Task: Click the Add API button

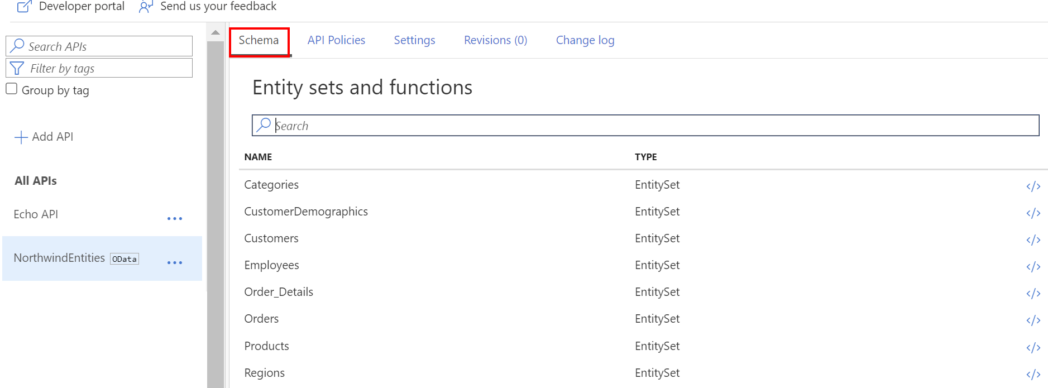Action: (44, 137)
